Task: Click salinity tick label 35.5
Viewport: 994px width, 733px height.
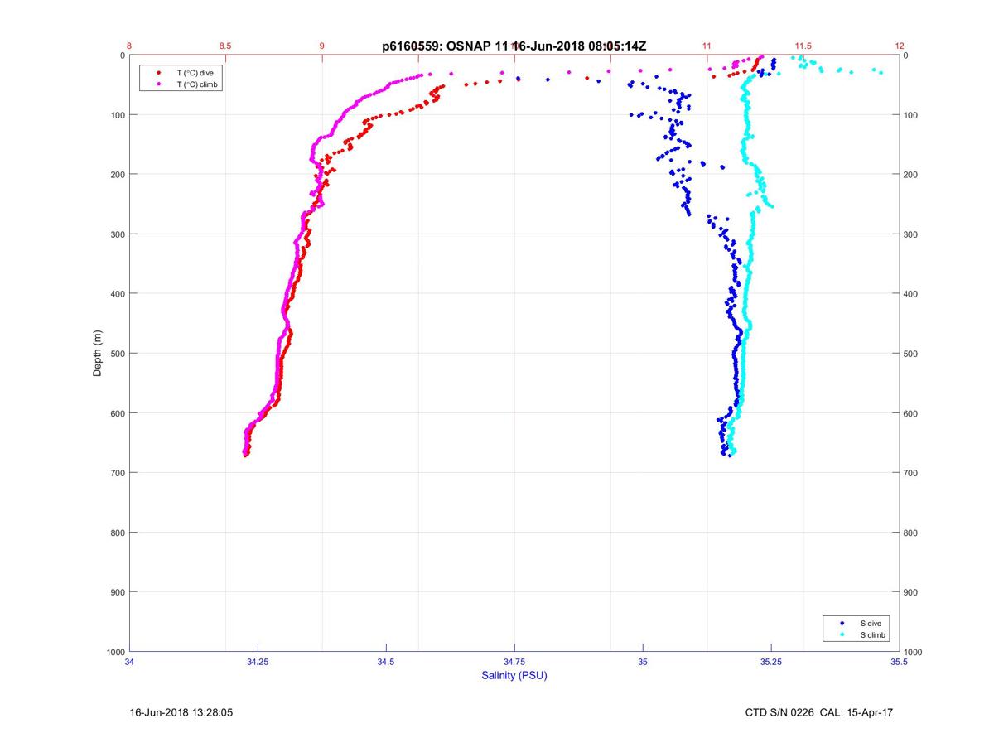Action: coord(900,662)
